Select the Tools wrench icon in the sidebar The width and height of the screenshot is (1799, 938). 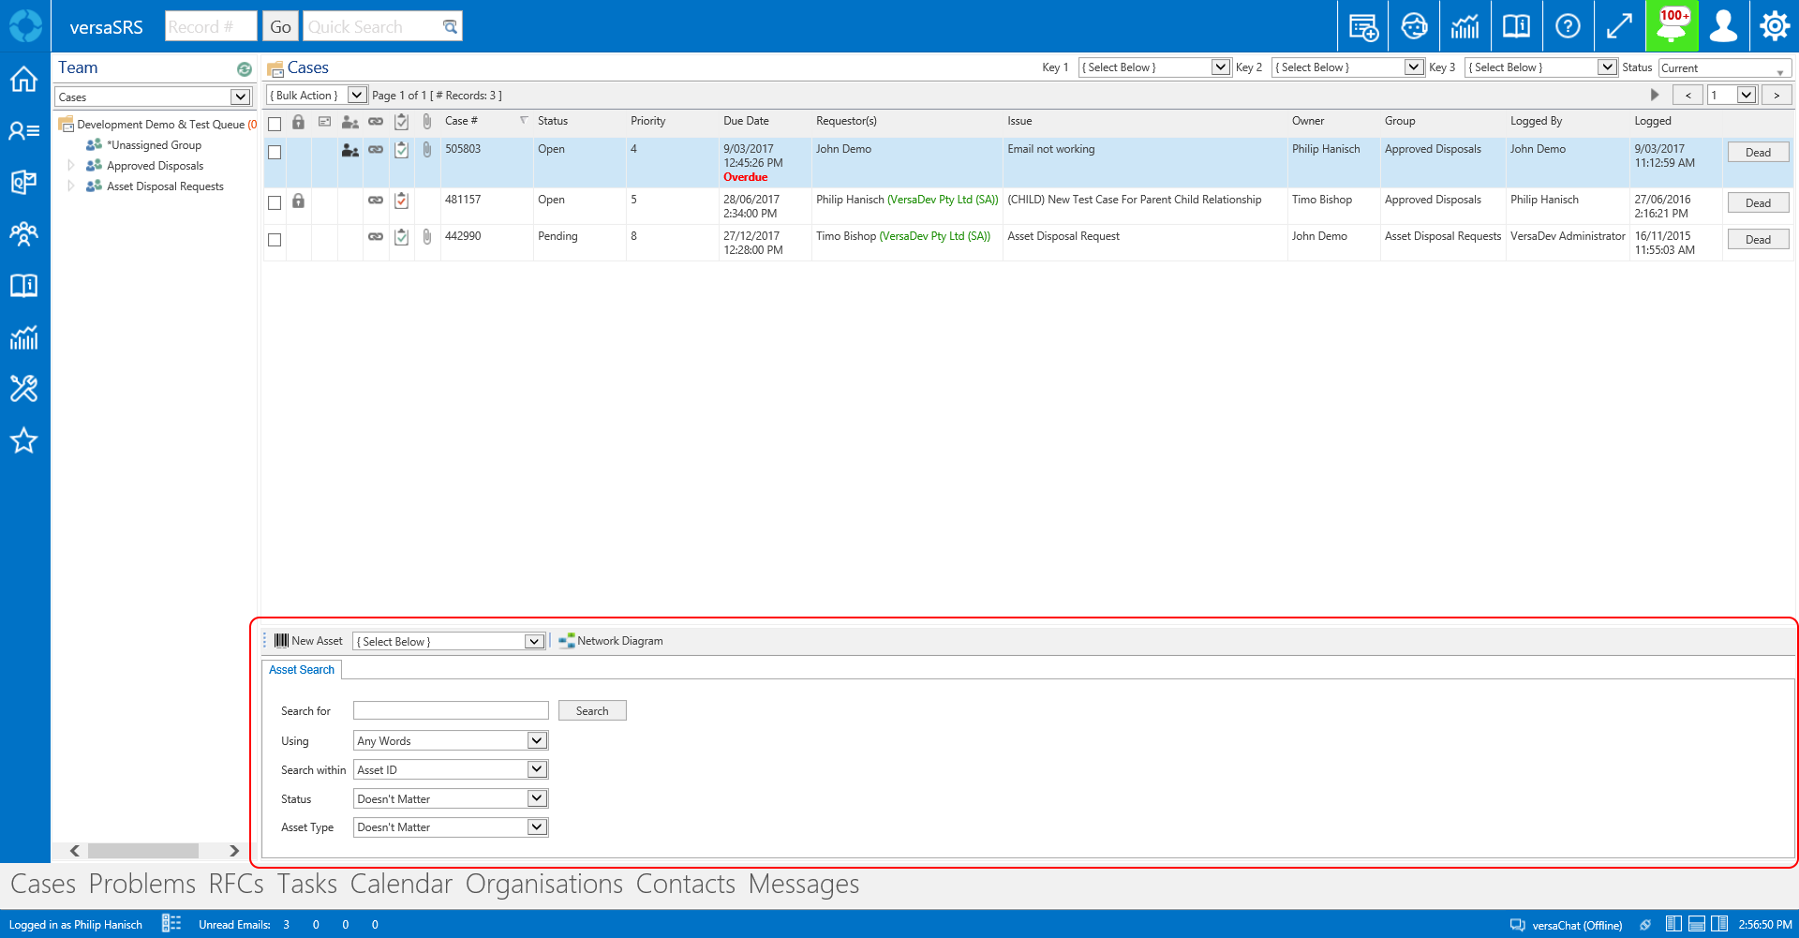point(23,389)
